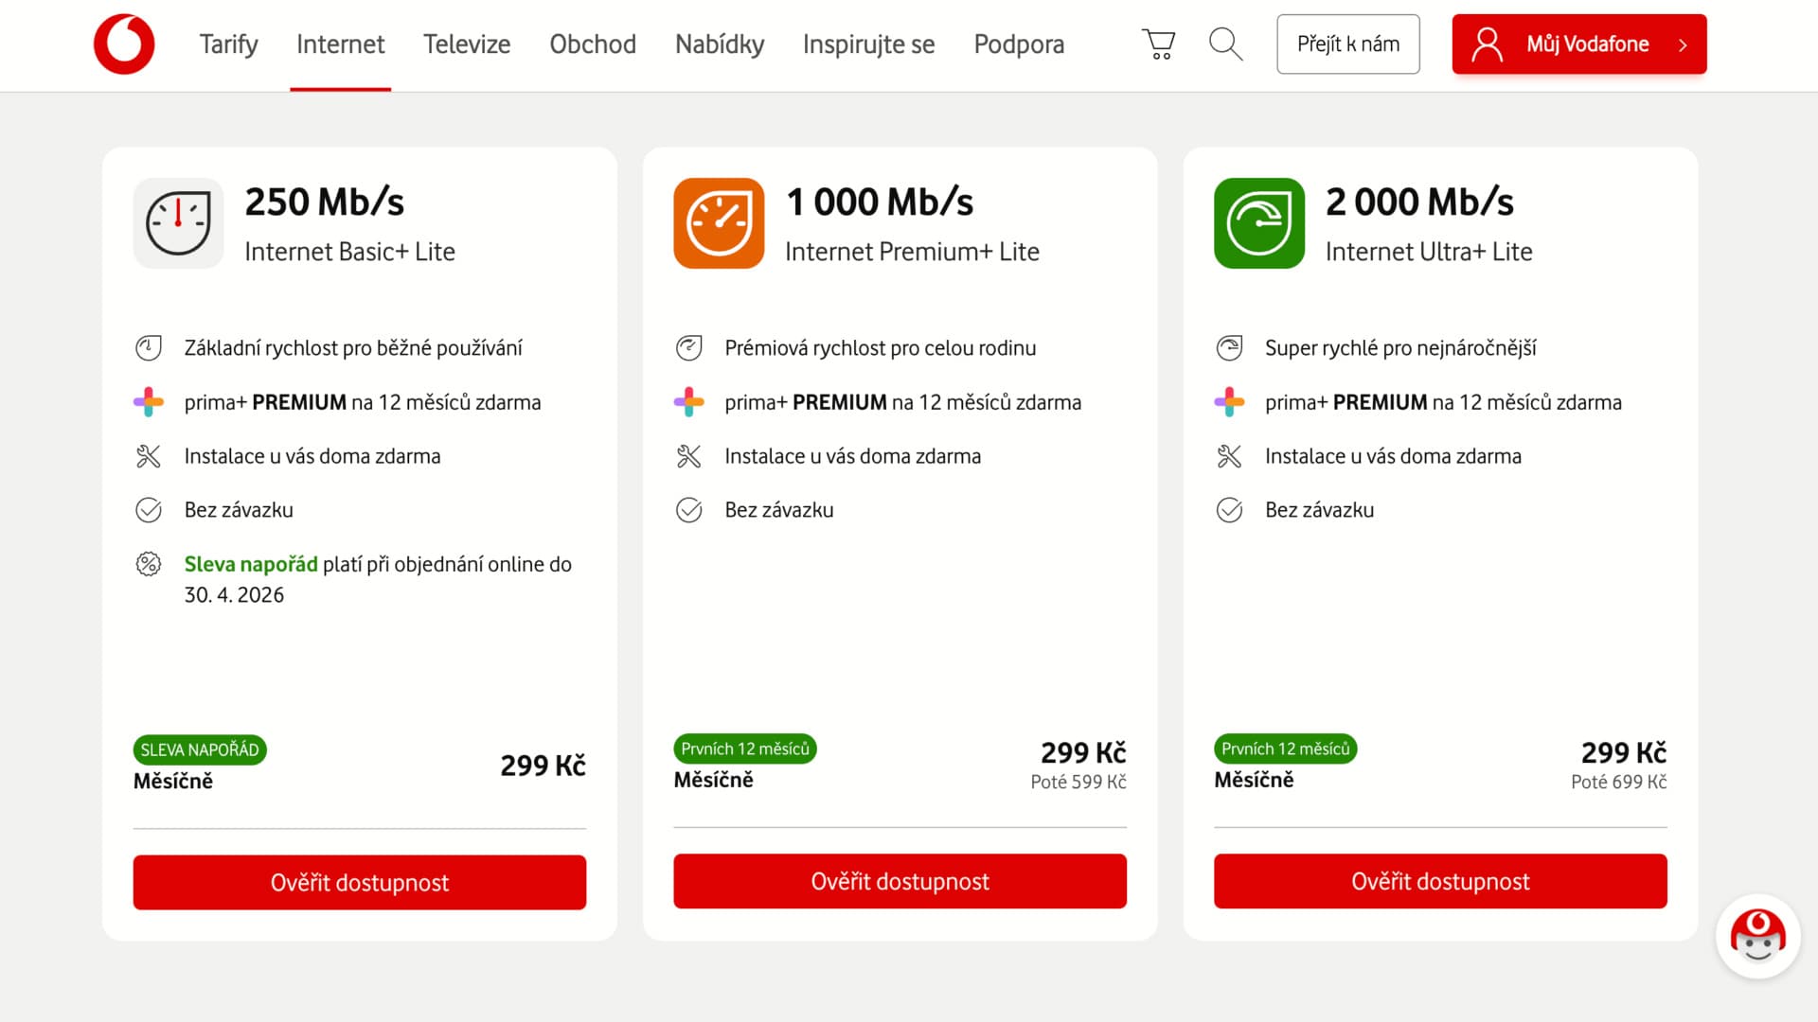
Task: Open the shopping cart
Action: pyautogui.click(x=1158, y=44)
